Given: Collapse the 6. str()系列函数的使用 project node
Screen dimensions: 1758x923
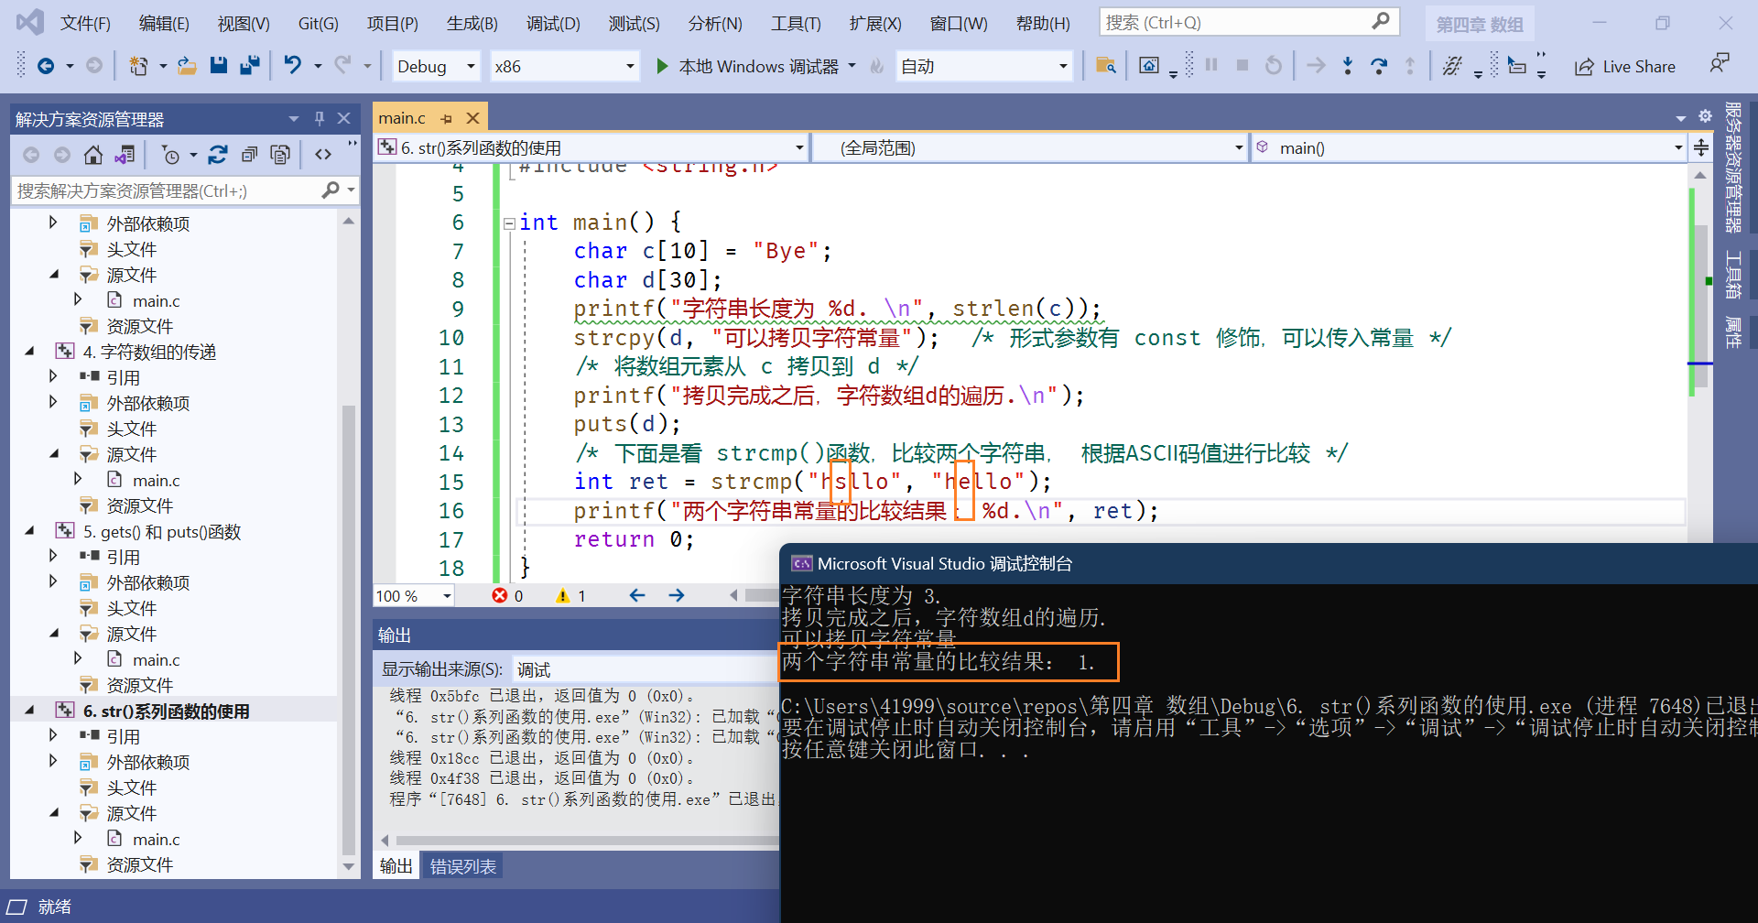Looking at the screenshot, I should tap(29, 711).
